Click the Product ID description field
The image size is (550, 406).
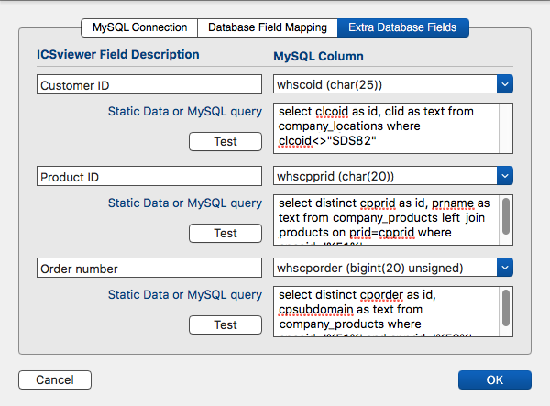(x=149, y=176)
